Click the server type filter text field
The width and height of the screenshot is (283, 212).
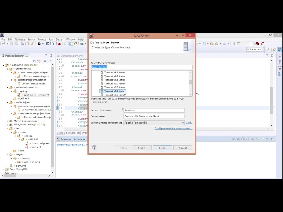point(141,67)
